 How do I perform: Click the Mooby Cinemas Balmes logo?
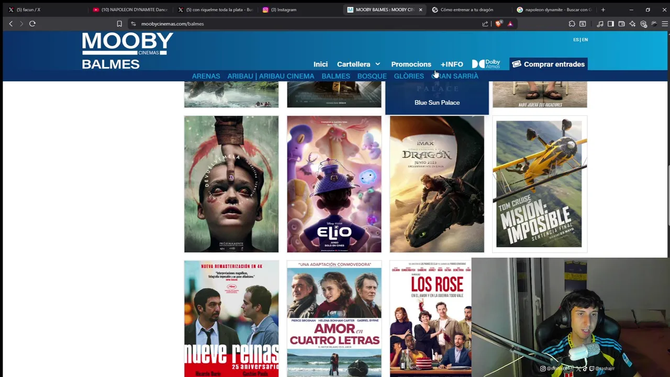coord(127,51)
